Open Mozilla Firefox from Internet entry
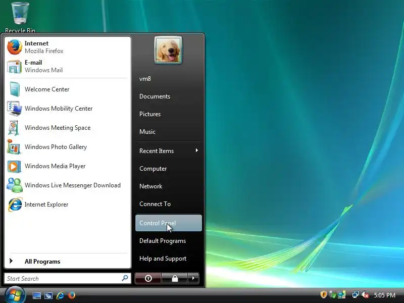Viewport: 404px width, 303px height. click(68, 47)
